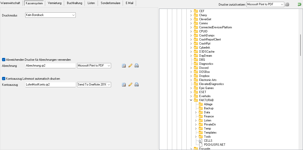Screen dimensions: 303x150
Task: Switch to the Buchhaltung tab
Action: [x=74, y=3]
